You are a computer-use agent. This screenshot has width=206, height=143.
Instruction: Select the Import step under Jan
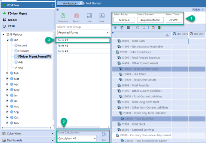tap(22, 45)
